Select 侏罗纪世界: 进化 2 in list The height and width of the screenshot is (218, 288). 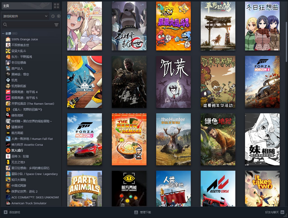(x=25, y=192)
